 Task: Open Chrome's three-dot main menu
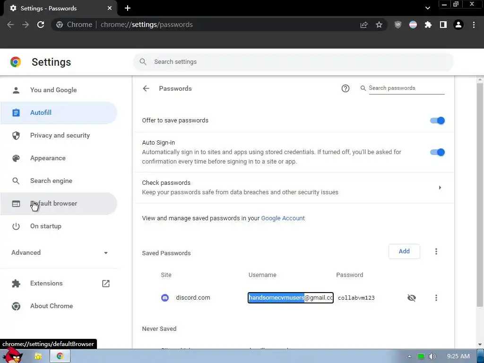(474, 25)
